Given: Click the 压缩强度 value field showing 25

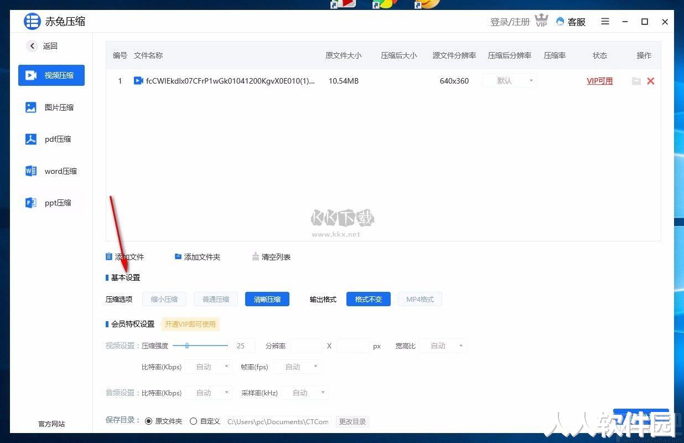Looking at the screenshot, I should pyautogui.click(x=244, y=346).
